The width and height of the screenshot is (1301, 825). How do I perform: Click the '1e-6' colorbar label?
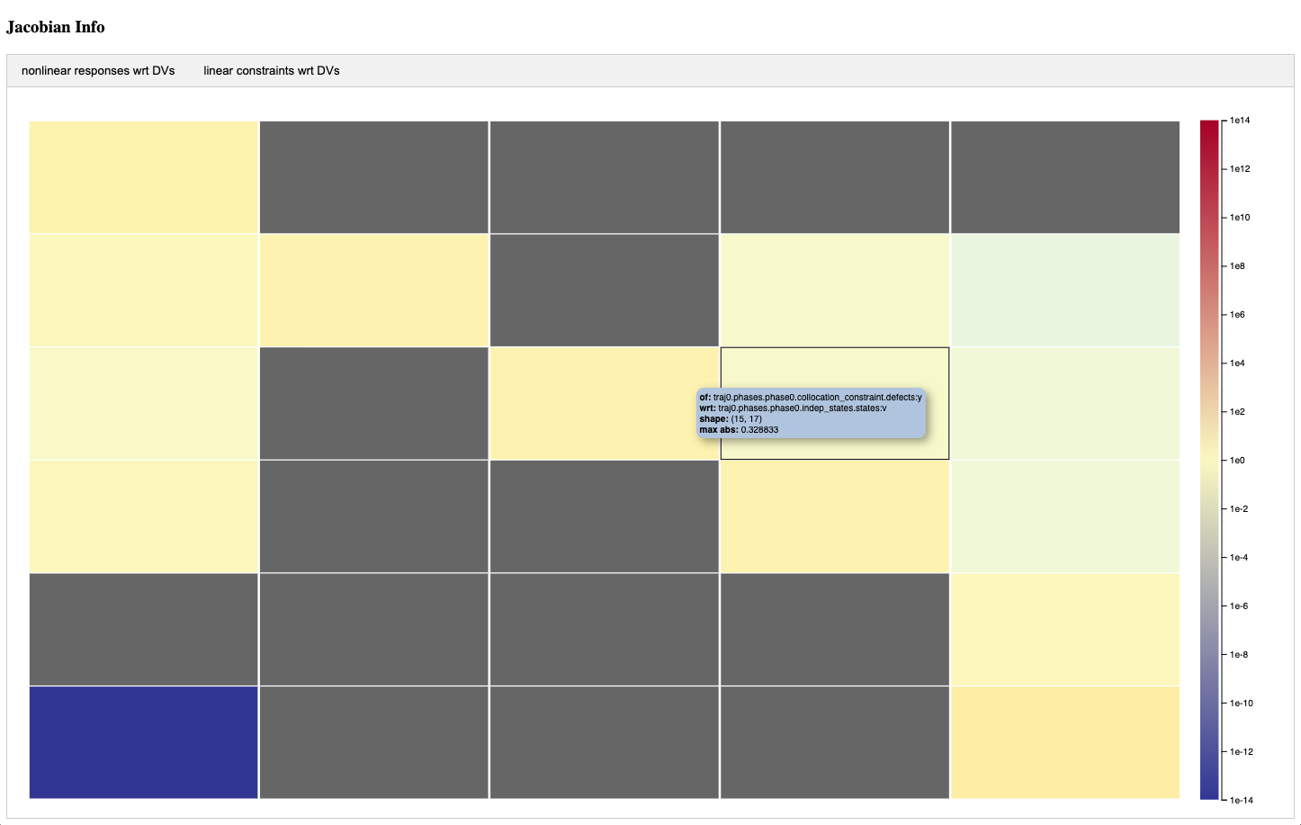coord(1239,606)
